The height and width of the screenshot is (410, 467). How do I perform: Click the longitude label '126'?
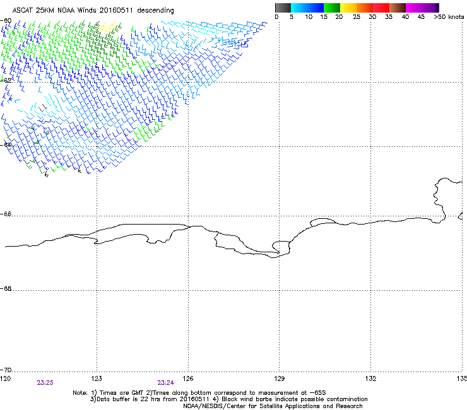[188, 378]
